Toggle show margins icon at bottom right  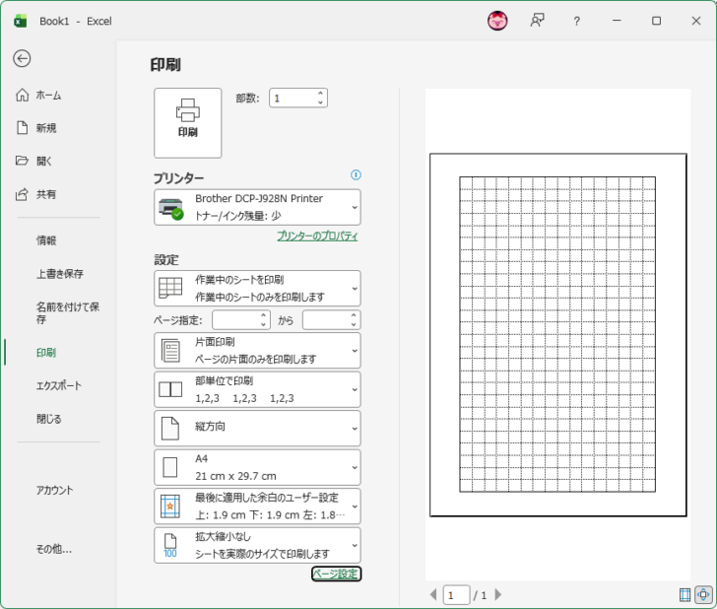[x=684, y=595]
